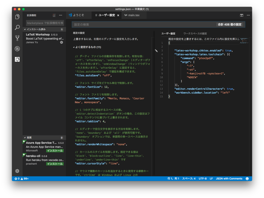
Task: Collapse the よく使用するもの (11) group
Action: (87, 47)
